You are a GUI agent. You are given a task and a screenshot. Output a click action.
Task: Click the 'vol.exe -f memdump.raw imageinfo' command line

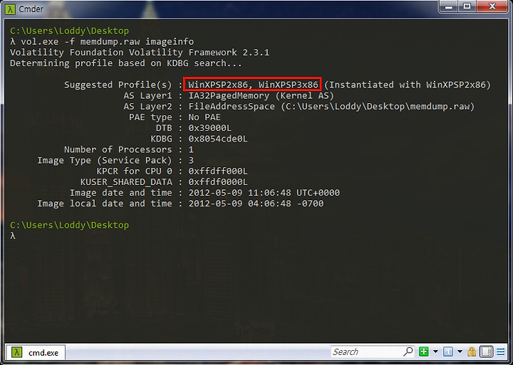(108, 42)
